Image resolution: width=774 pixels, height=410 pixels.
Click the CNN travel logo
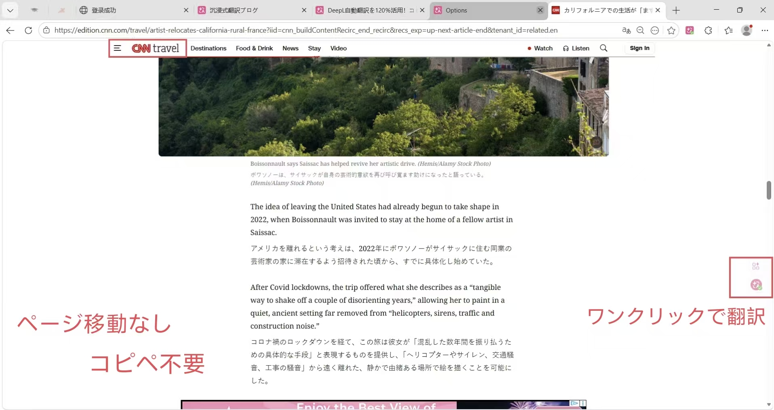156,48
